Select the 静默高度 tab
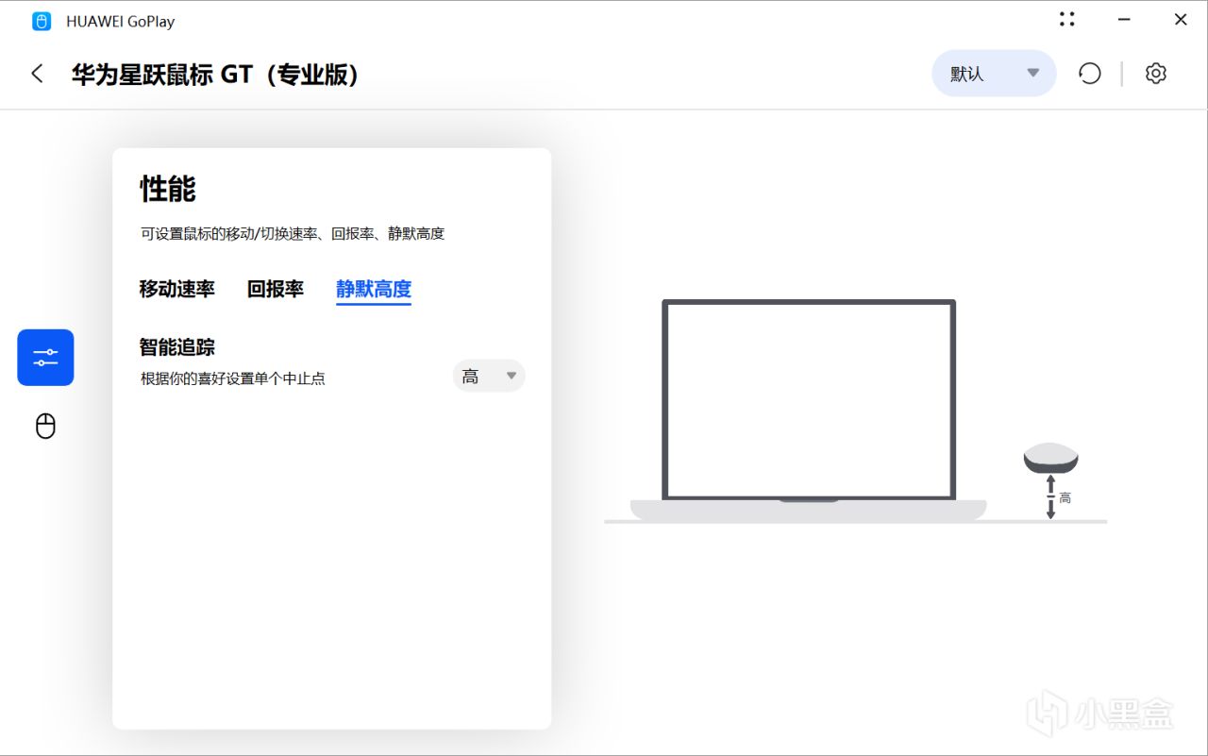The width and height of the screenshot is (1208, 756). 374,290
